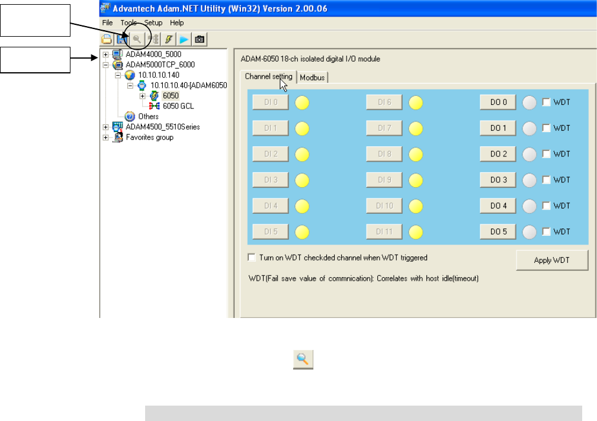Click the Favorites group icon

point(118,137)
